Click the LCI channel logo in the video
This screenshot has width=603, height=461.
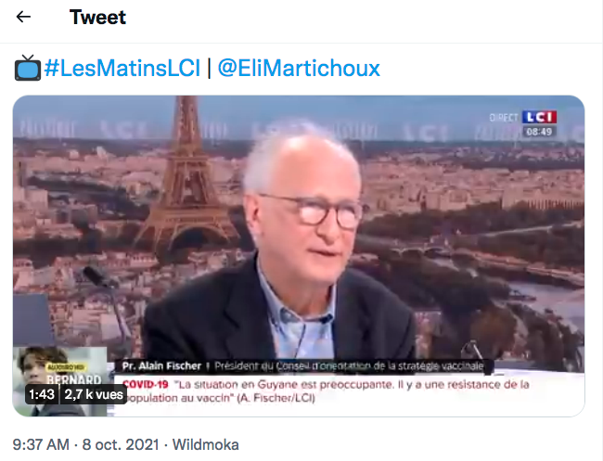tap(539, 117)
